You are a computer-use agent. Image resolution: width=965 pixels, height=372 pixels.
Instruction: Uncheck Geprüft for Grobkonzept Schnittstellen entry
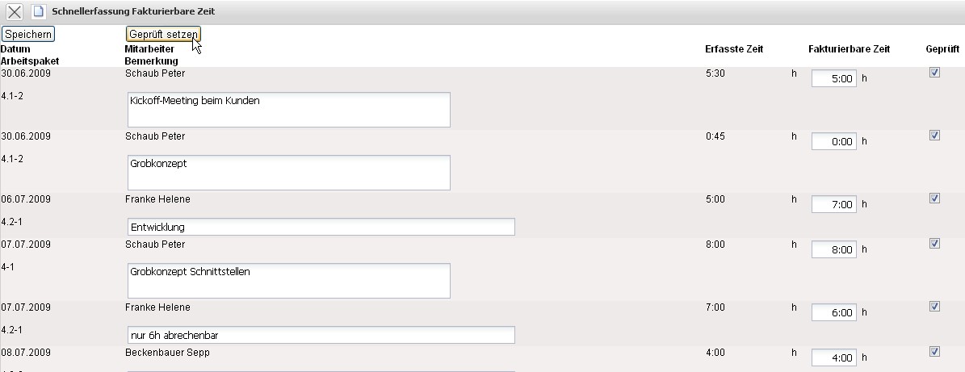pyautogui.click(x=934, y=244)
